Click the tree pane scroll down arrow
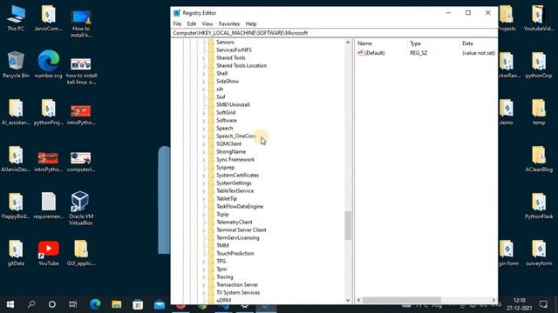Screen dimensions: 558x313 pos(348,300)
